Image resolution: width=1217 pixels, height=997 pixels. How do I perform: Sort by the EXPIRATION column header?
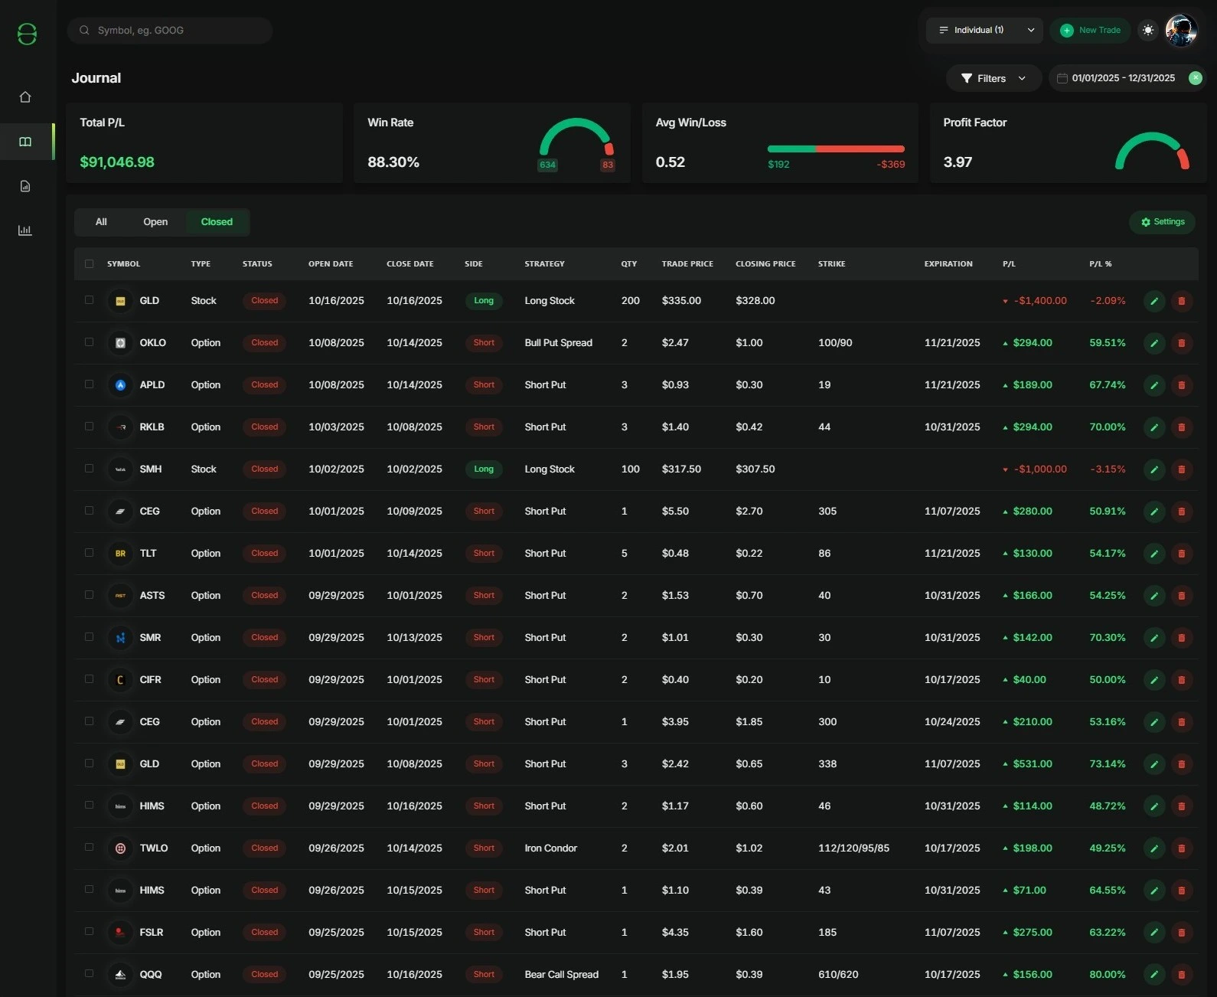[948, 264]
